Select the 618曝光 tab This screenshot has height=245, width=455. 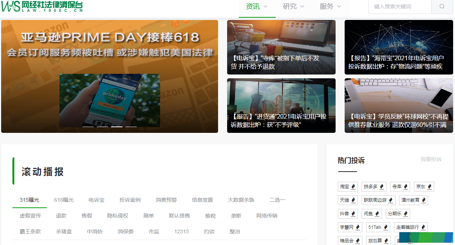64,200
